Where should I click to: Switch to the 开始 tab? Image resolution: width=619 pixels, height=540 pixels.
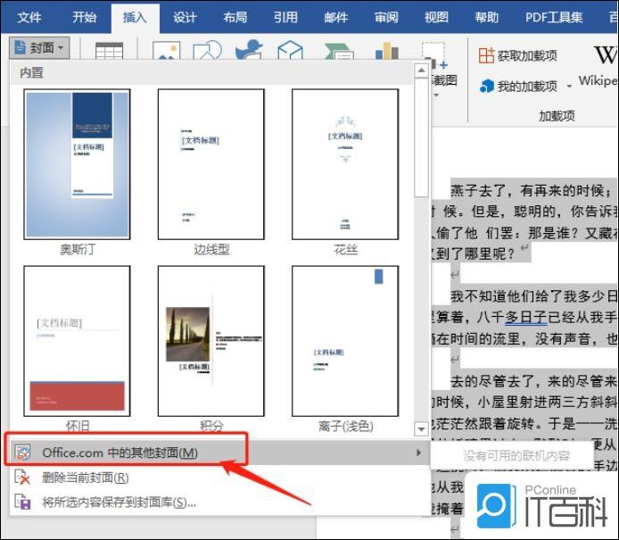point(84,17)
